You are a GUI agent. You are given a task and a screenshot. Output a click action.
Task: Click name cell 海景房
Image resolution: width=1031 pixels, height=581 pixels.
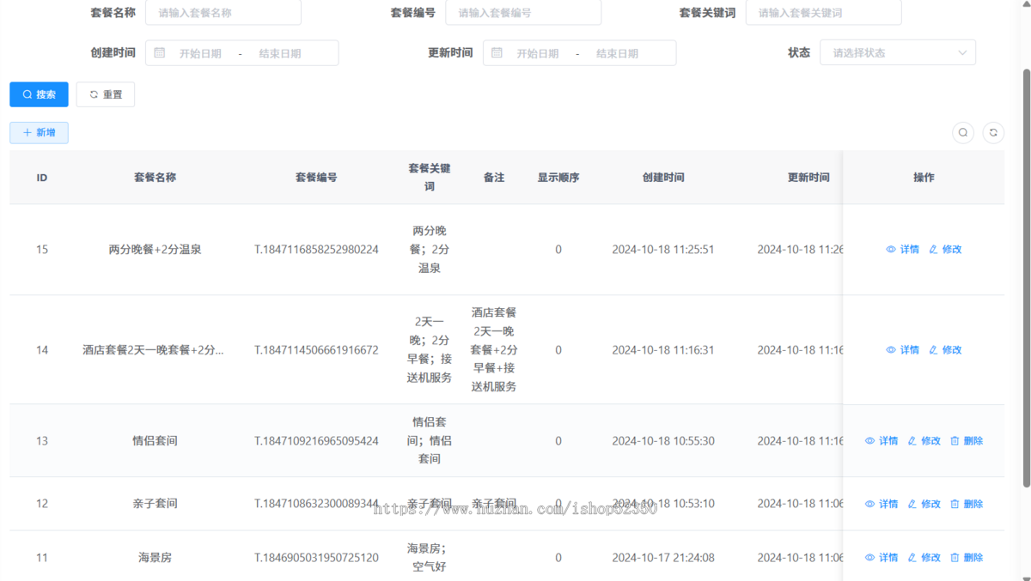coord(155,558)
